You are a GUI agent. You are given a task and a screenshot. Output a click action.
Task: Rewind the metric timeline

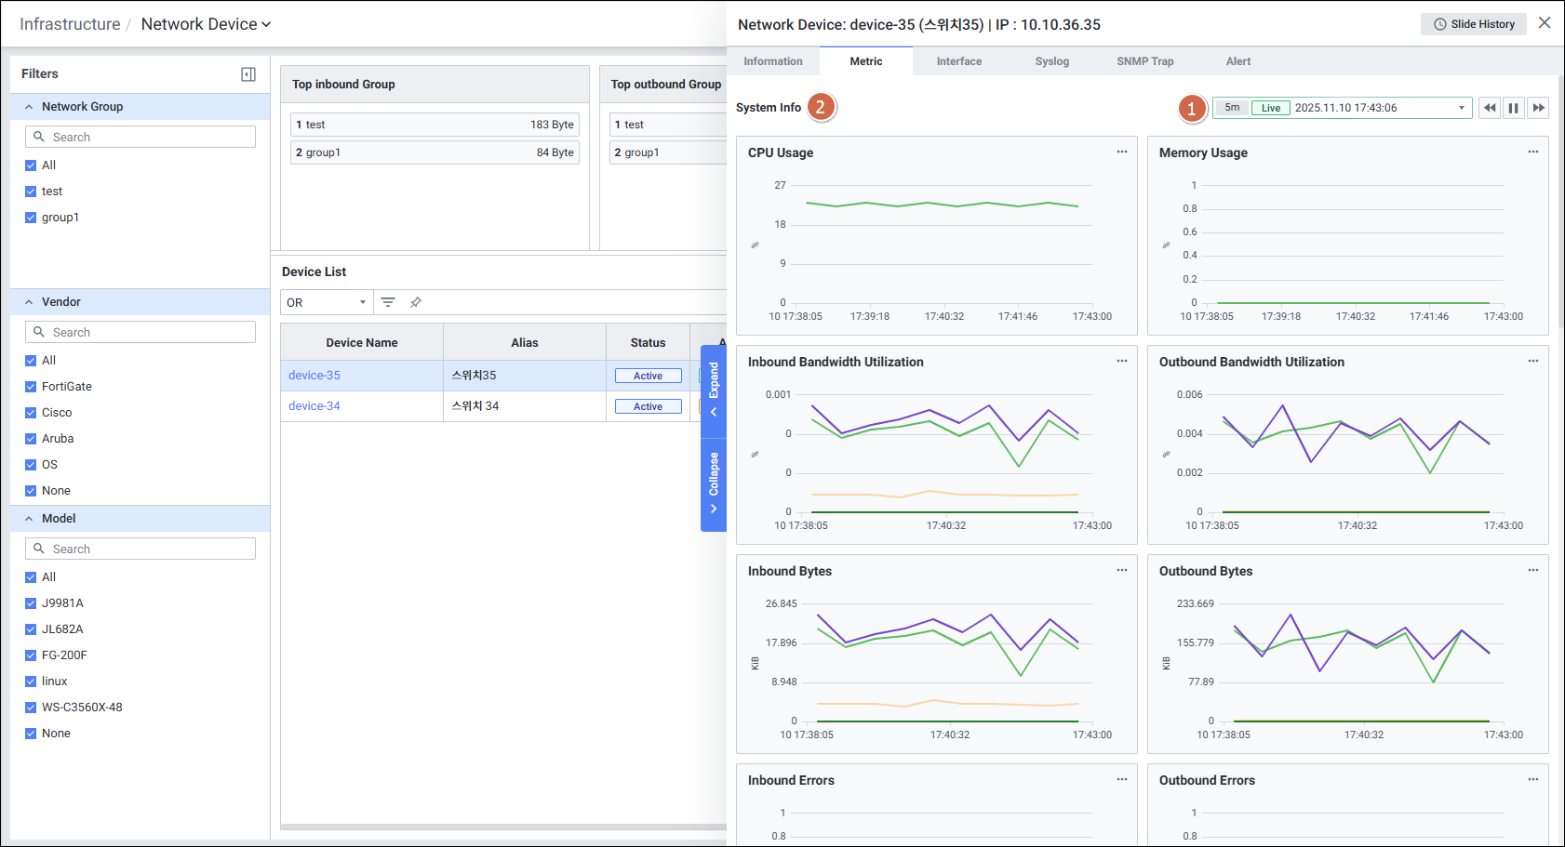coord(1490,108)
